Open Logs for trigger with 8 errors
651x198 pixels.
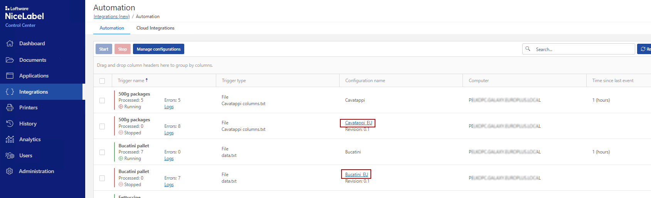click(169, 133)
